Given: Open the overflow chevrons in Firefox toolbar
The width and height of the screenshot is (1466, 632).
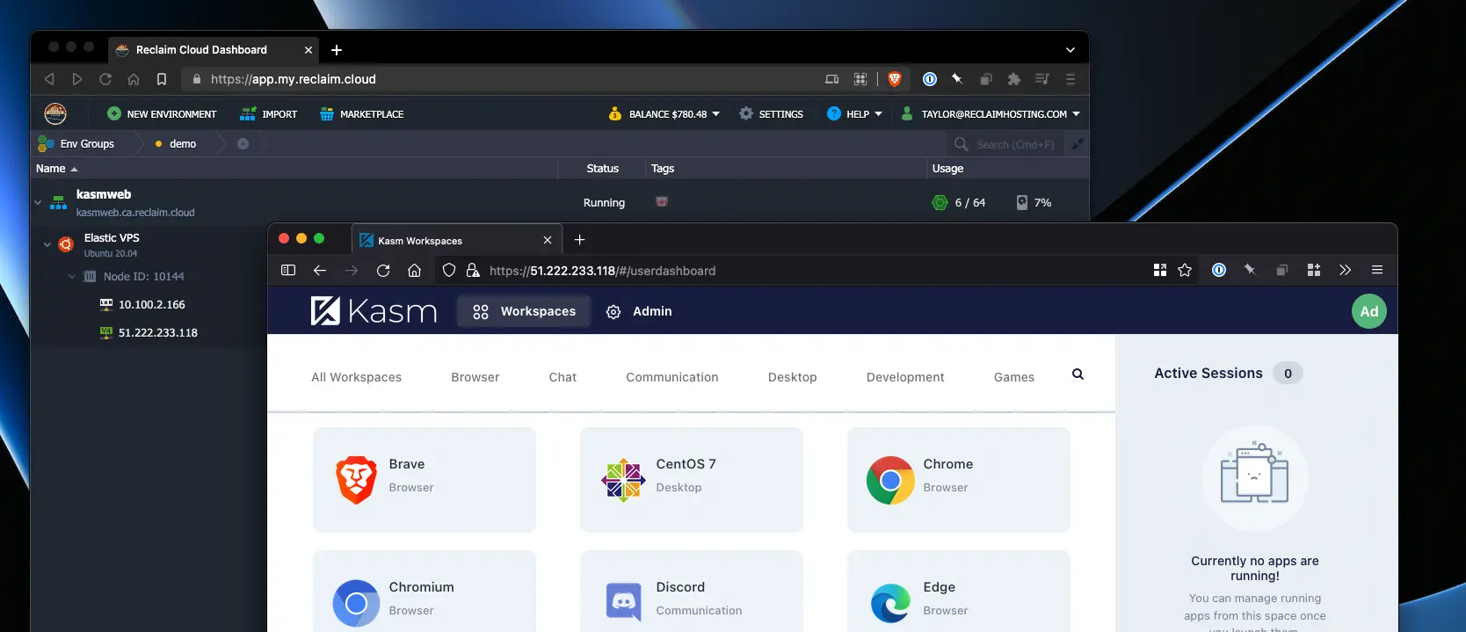Looking at the screenshot, I should (1345, 270).
